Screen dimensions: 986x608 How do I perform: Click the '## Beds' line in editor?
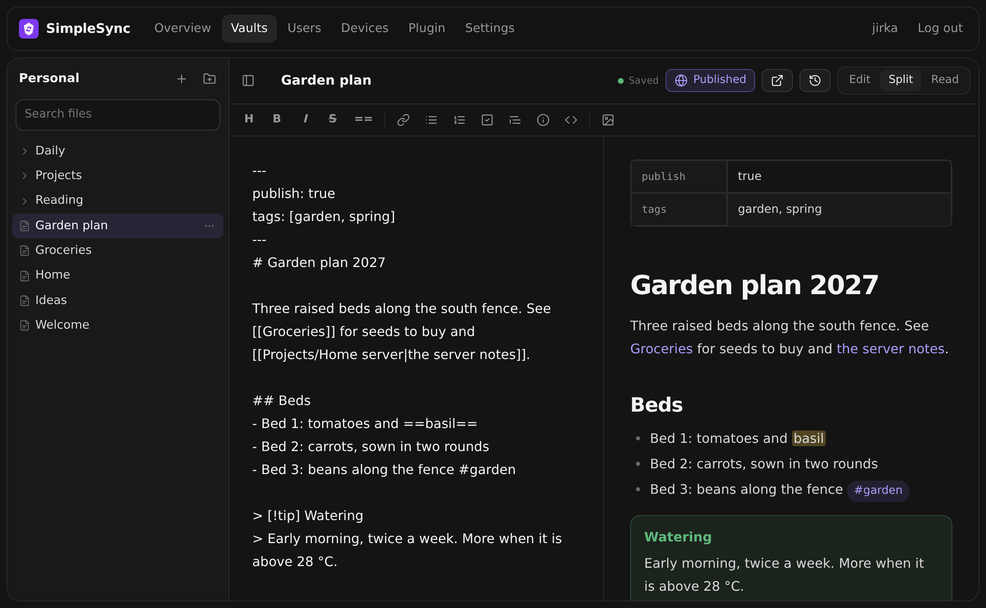point(281,401)
